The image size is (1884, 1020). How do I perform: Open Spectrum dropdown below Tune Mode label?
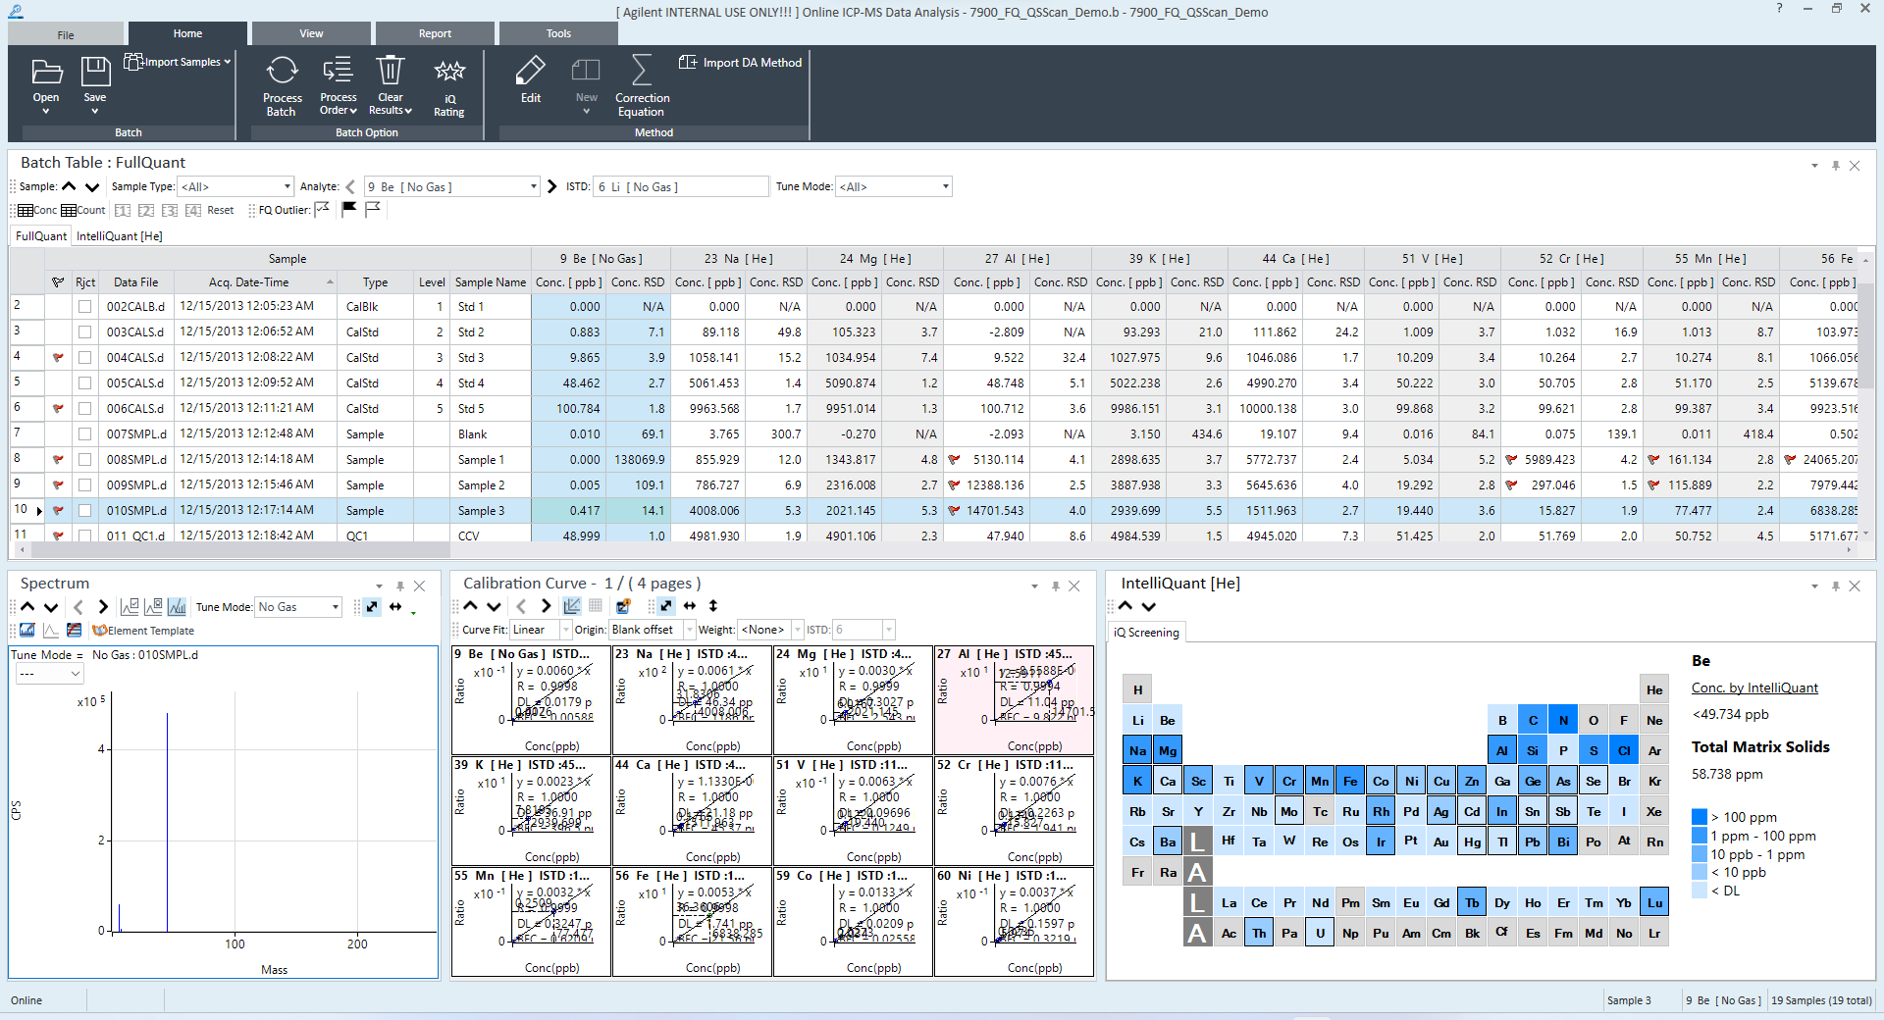[x=49, y=674]
